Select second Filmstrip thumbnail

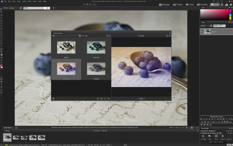tap(16, 138)
